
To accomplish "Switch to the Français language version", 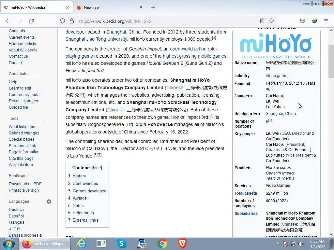I will 17,222.
